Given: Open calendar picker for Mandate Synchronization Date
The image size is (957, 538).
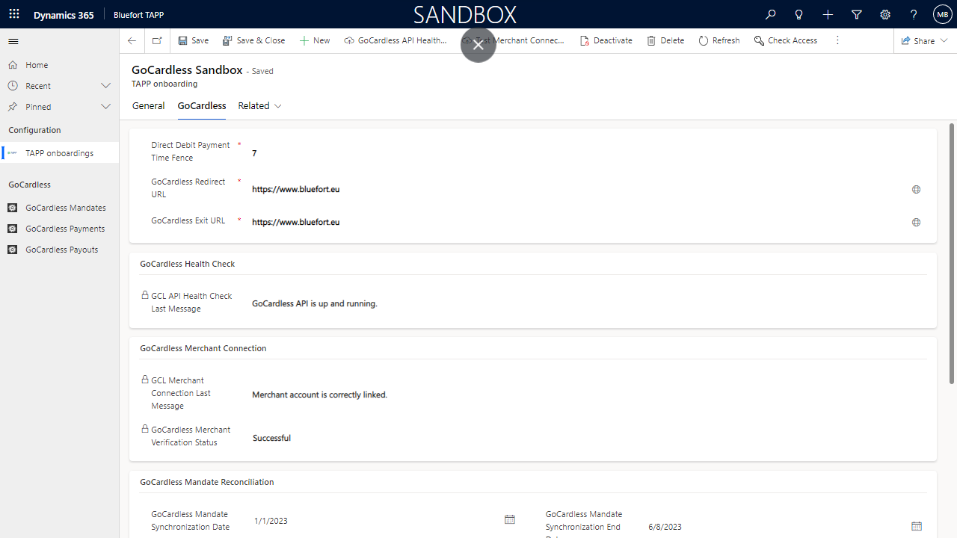Looking at the screenshot, I should 510,520.
